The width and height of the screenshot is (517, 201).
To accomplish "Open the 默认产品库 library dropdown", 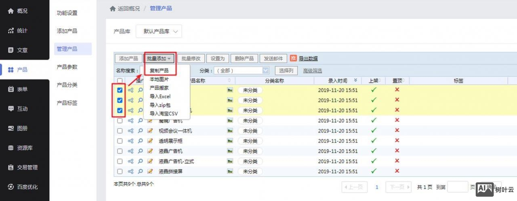I will coord(159,31).
